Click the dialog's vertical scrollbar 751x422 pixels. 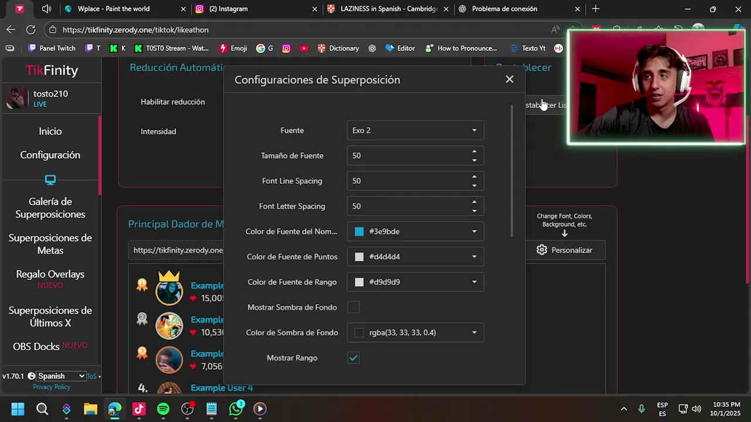512,171
